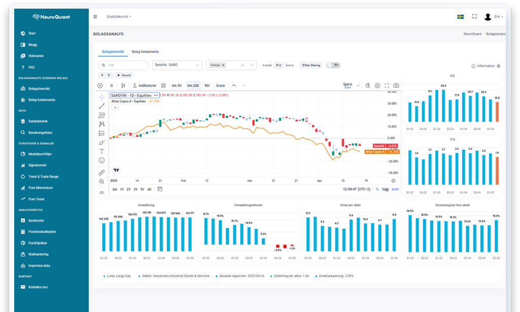Open the forecasting and measurement tool
The width and height of the screenshot is (520, 312).
pyautogui.click(x=102, y=133)
